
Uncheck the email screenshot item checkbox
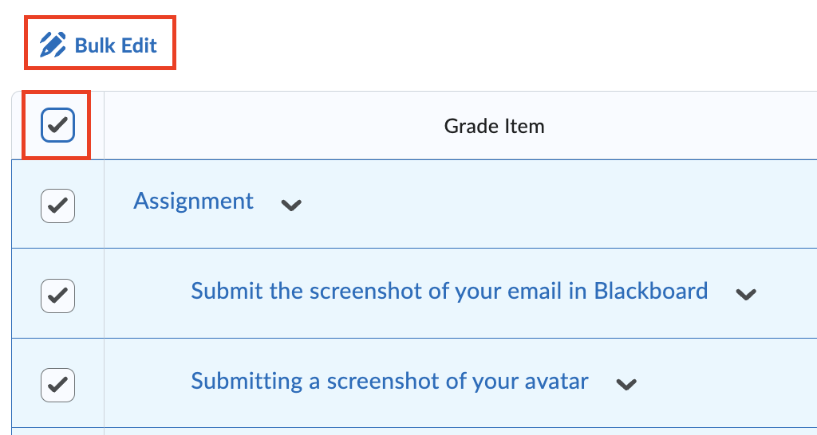coord(57,296)
